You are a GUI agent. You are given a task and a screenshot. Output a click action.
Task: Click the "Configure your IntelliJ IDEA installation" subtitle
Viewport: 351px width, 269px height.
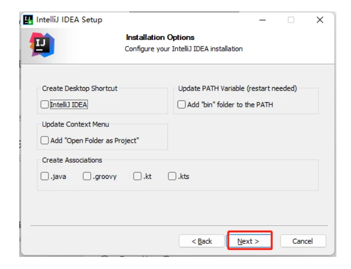[184, 49]
